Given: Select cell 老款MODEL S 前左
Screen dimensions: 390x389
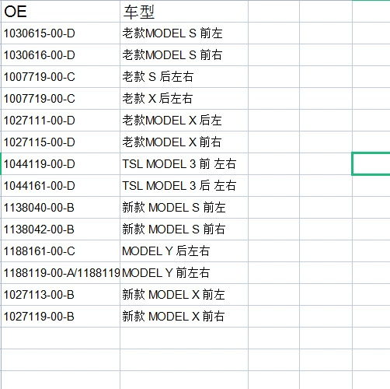Looking at the screenshot, I should point(184,33).
